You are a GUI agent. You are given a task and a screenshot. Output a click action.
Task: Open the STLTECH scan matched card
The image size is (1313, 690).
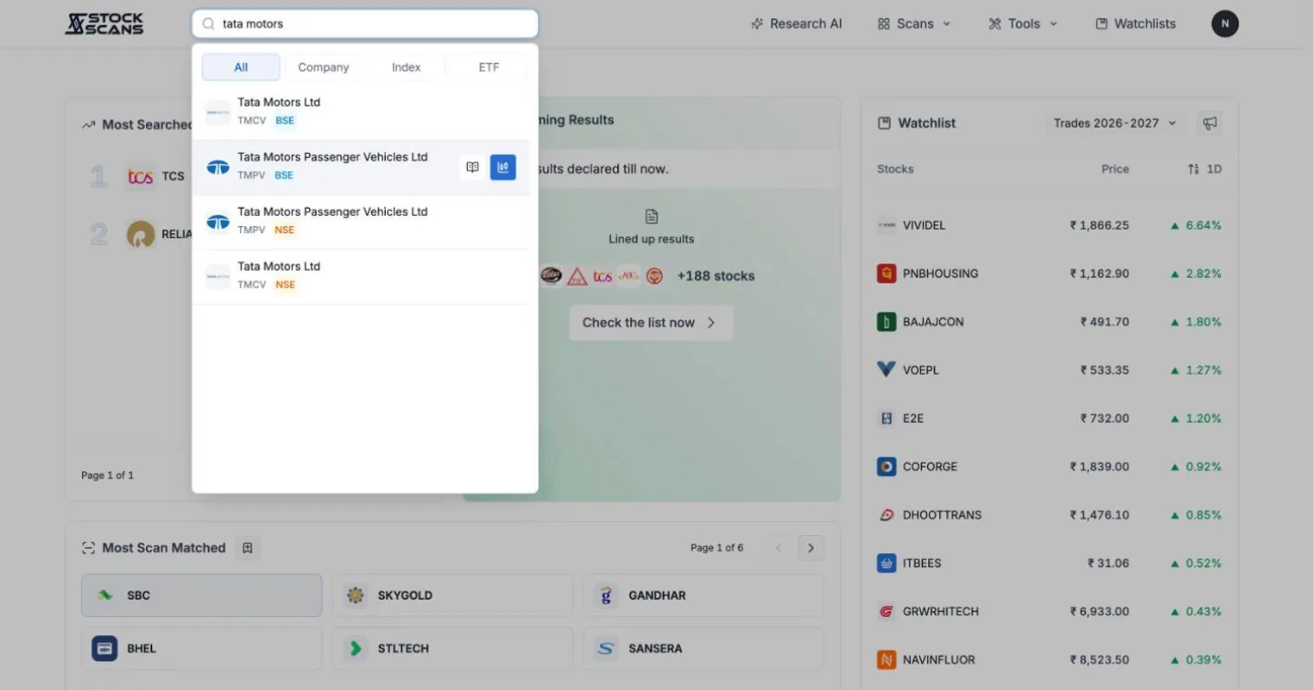pyautogui.click(x=452, y=649)
